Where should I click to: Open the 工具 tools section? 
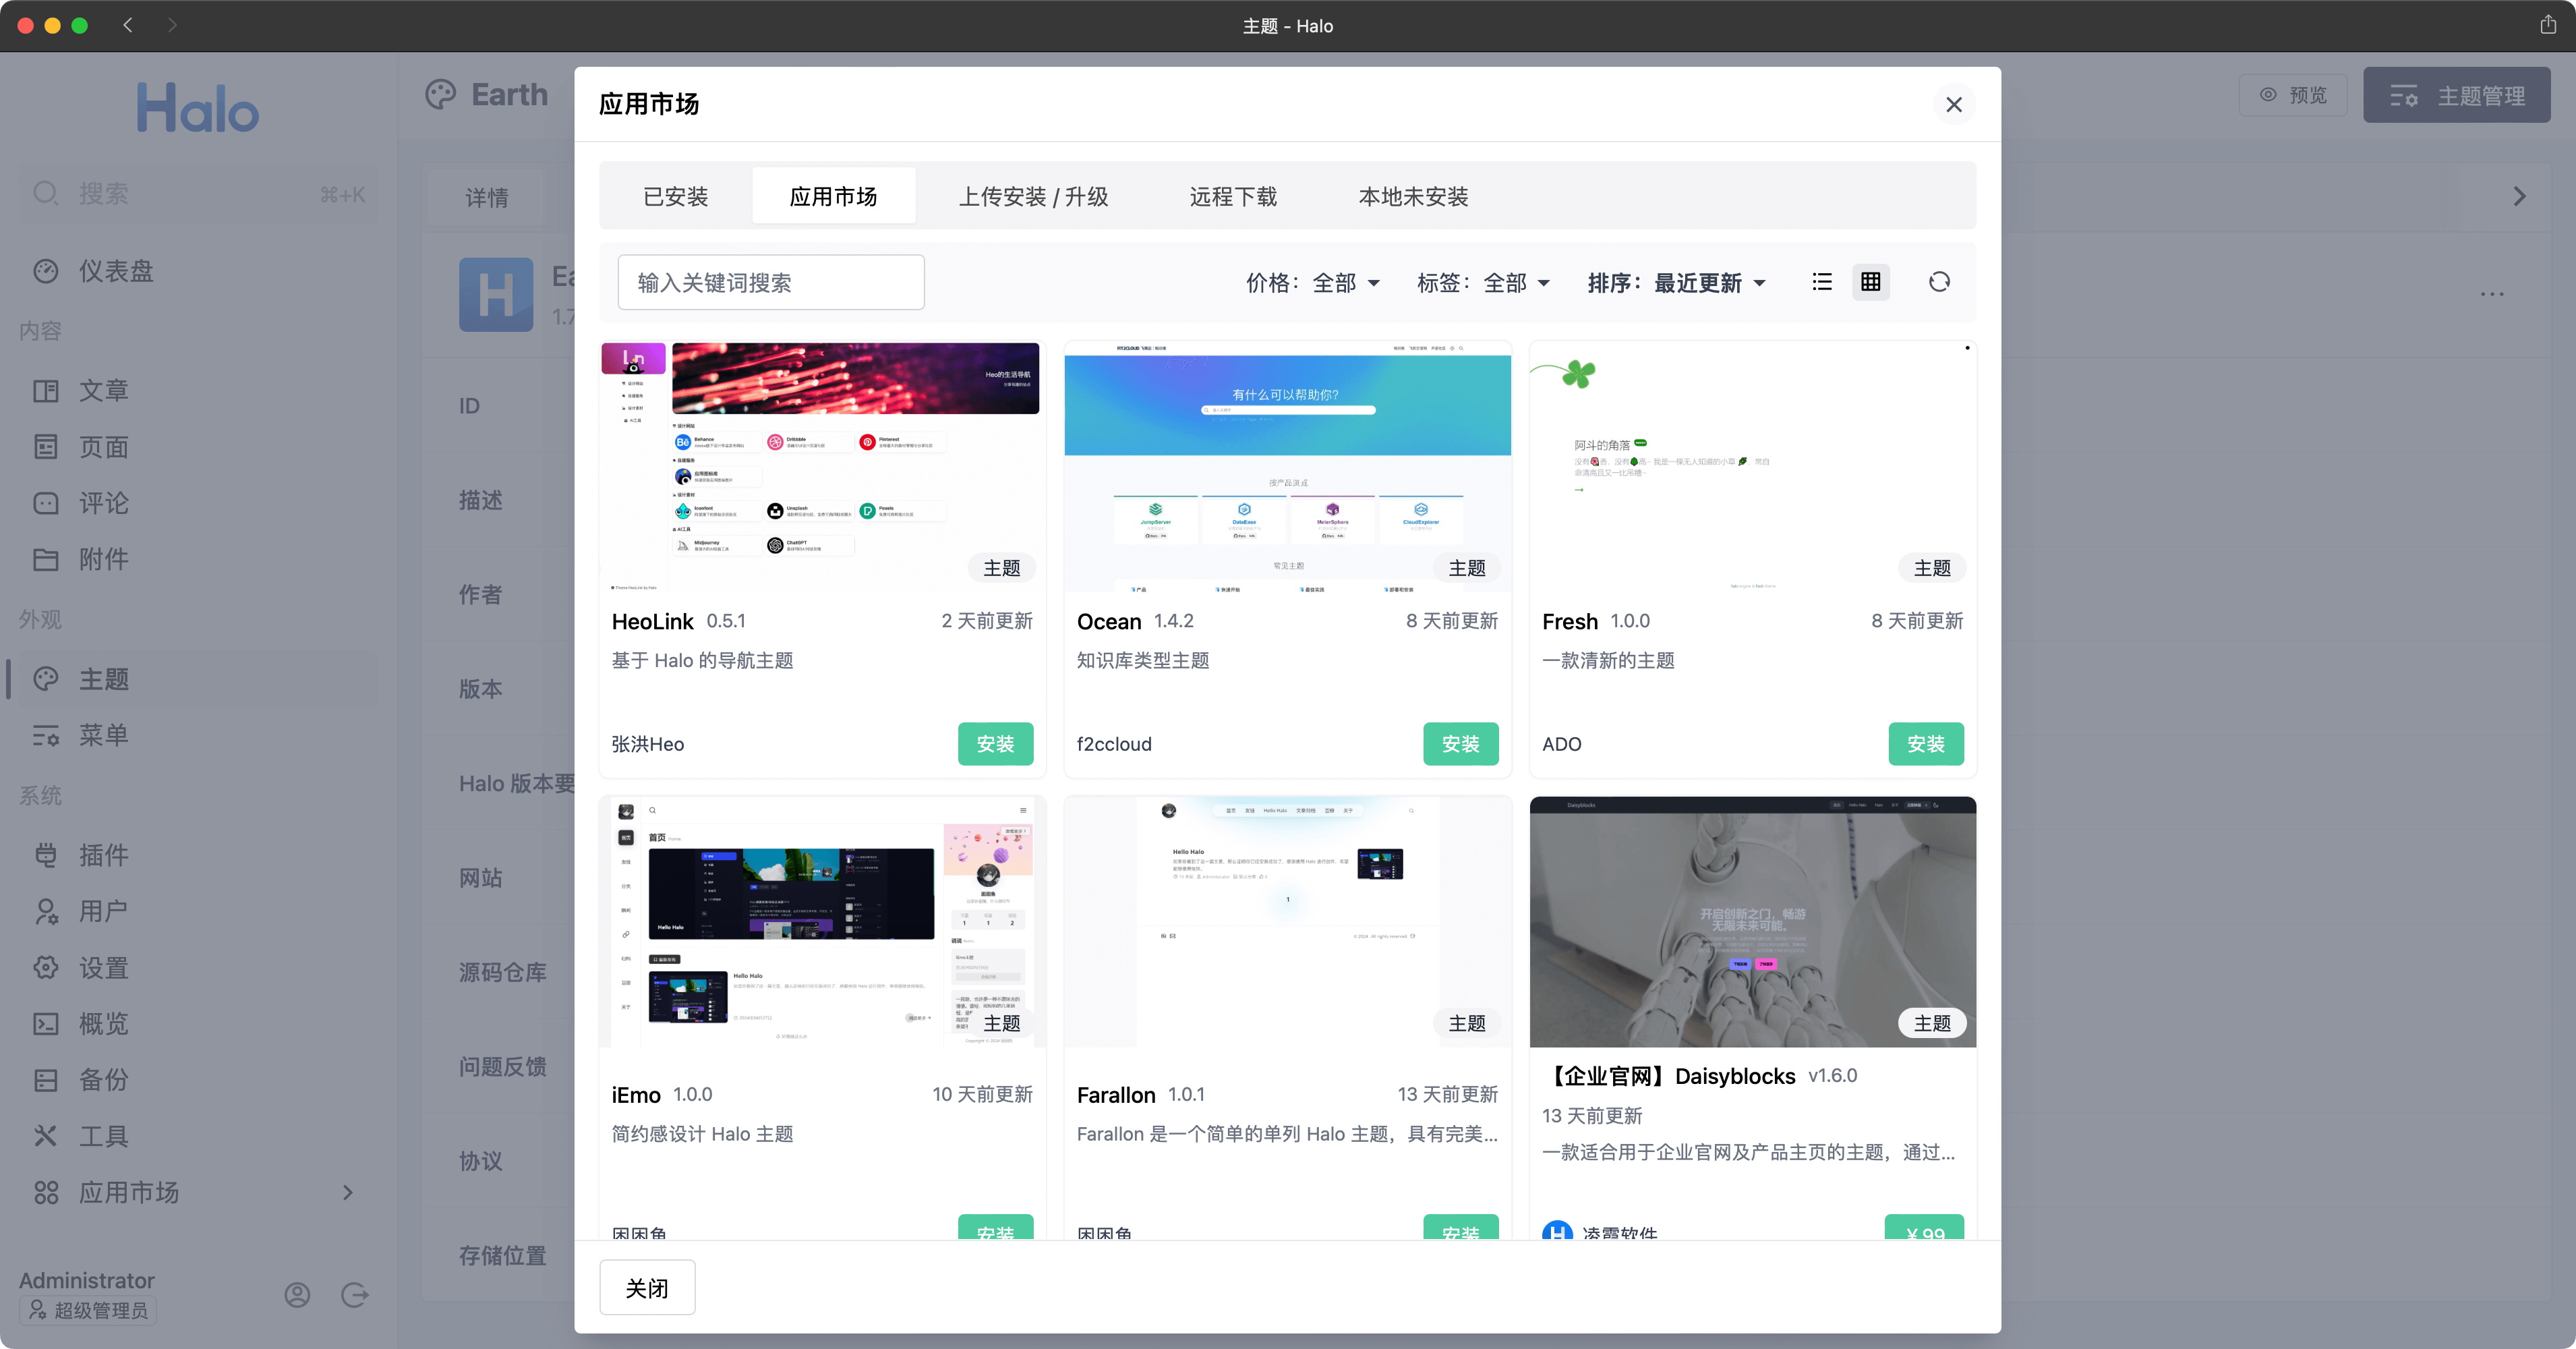pyautogui.click(x=104, y=1135)
